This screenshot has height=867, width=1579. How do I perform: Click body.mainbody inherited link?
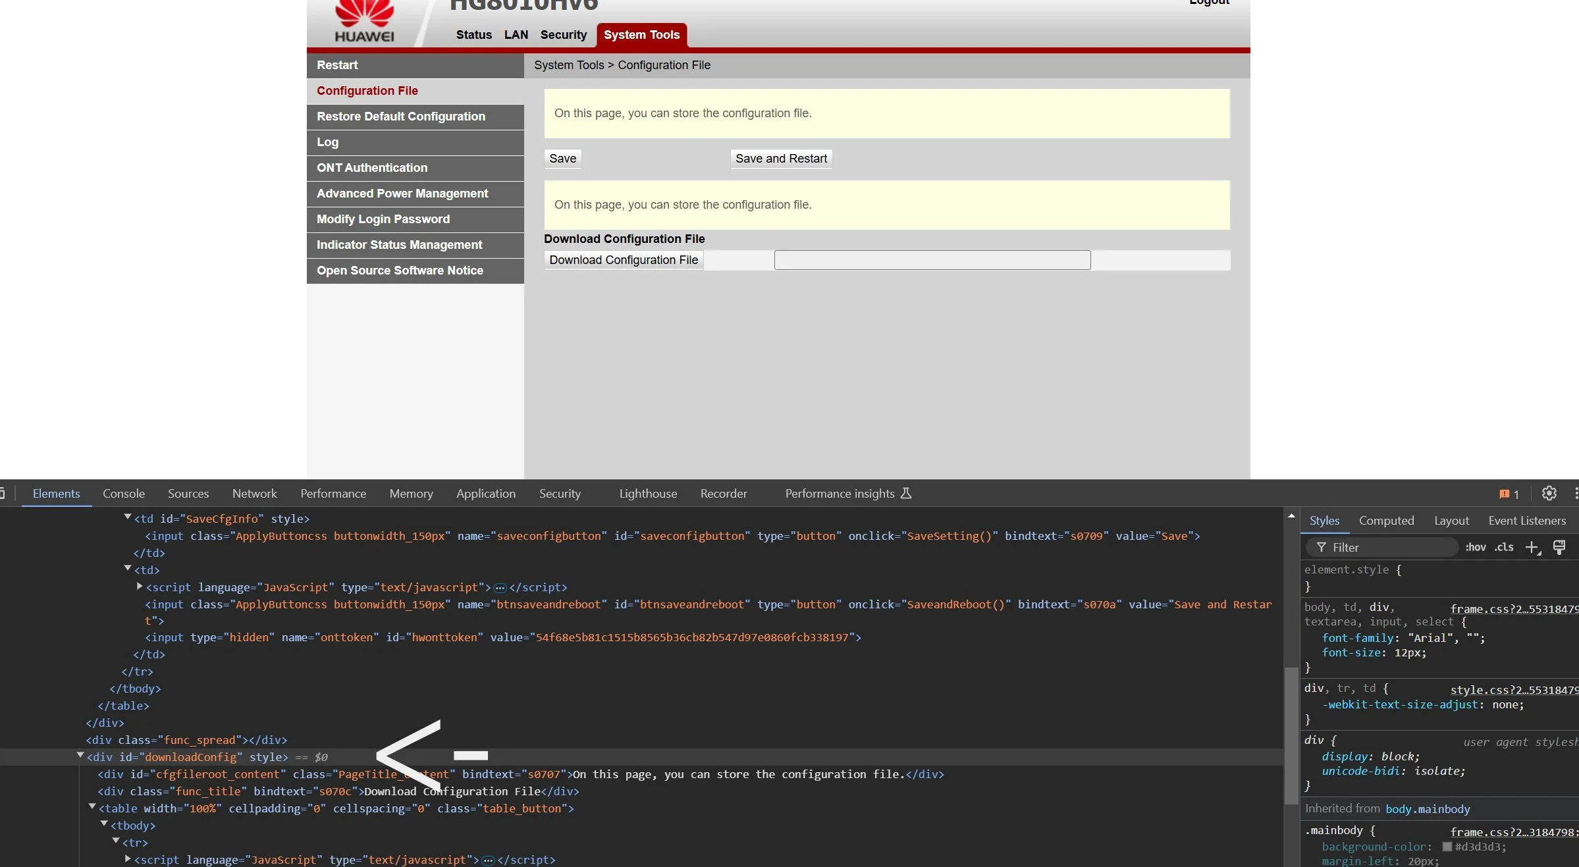[x=1428, y=809]
